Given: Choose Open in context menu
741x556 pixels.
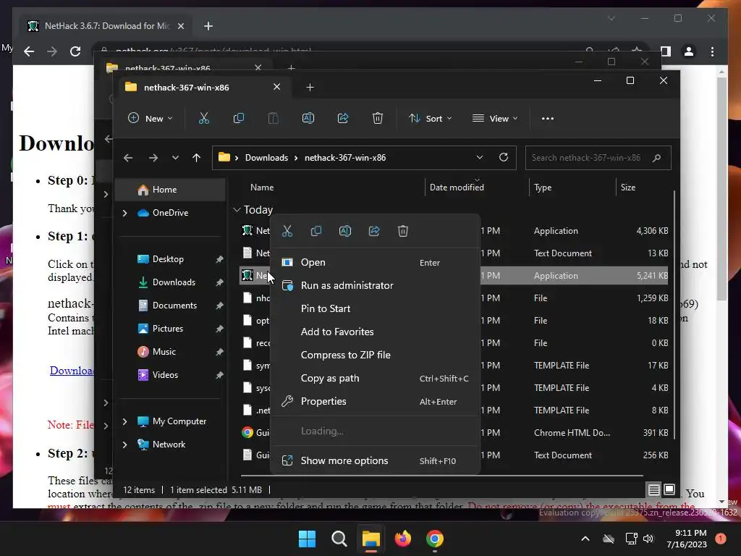Looking at the screenshot, I should tap(376, 262).
